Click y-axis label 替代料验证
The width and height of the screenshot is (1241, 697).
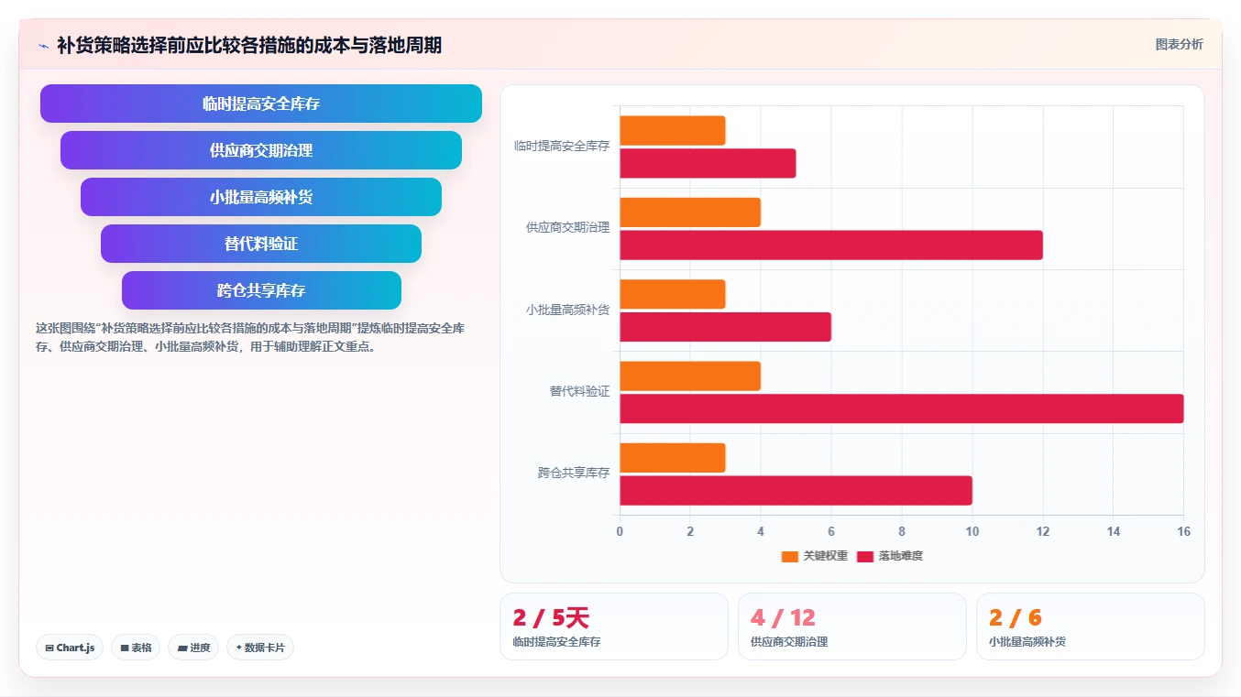[579, 391]
